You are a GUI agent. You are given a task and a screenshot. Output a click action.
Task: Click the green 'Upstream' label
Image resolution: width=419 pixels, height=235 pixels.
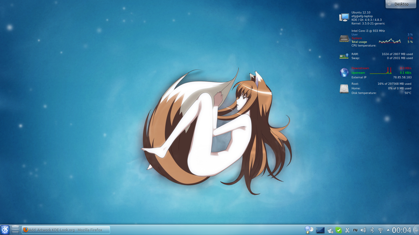tap(358, 73)
